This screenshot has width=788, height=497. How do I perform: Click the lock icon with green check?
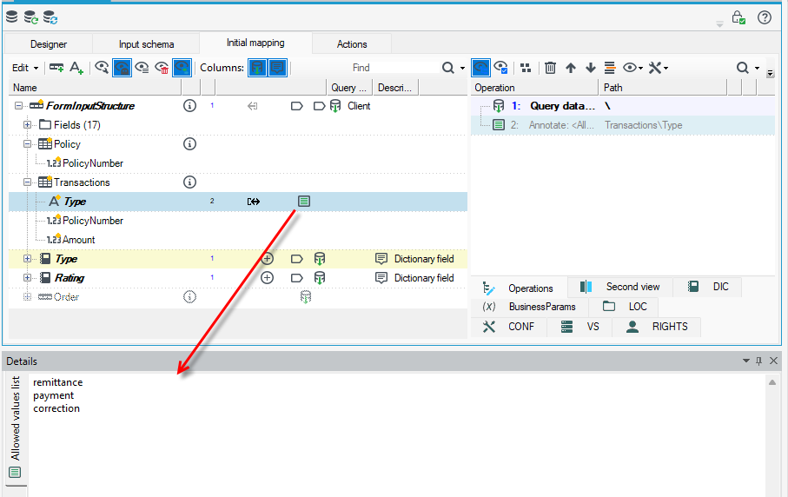738,17
